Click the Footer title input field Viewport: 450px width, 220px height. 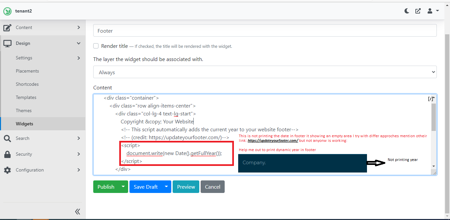pos(265,30)
